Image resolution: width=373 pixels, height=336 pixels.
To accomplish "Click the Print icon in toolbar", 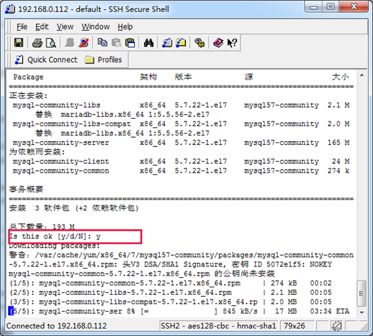I will 37,43.
